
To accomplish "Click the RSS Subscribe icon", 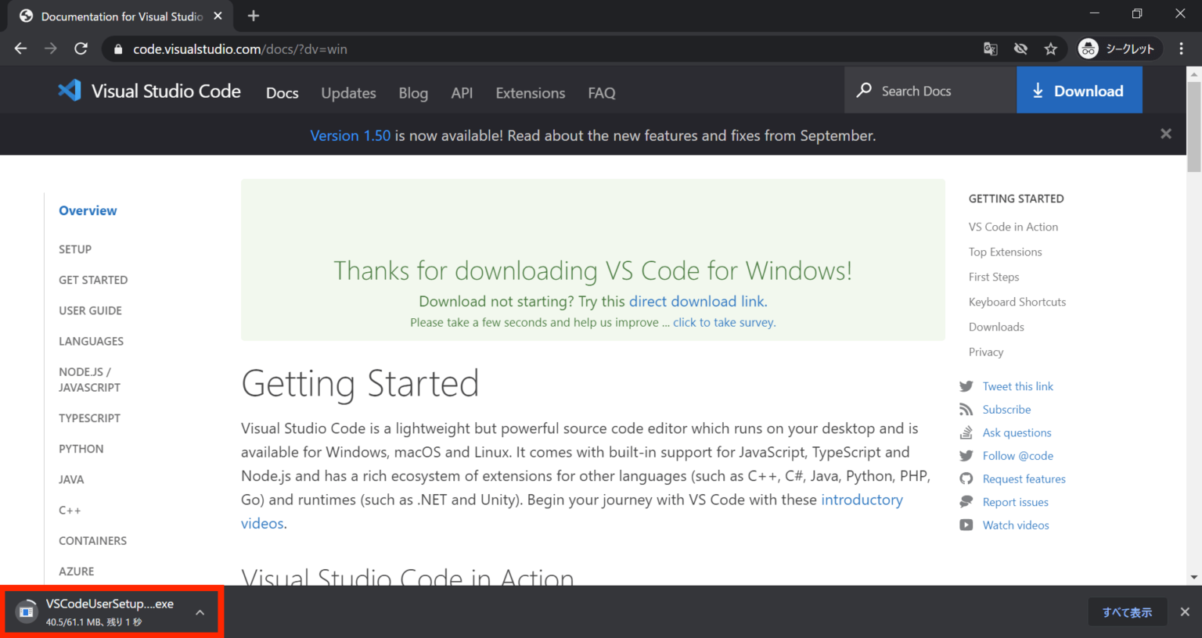I will 966,409.
